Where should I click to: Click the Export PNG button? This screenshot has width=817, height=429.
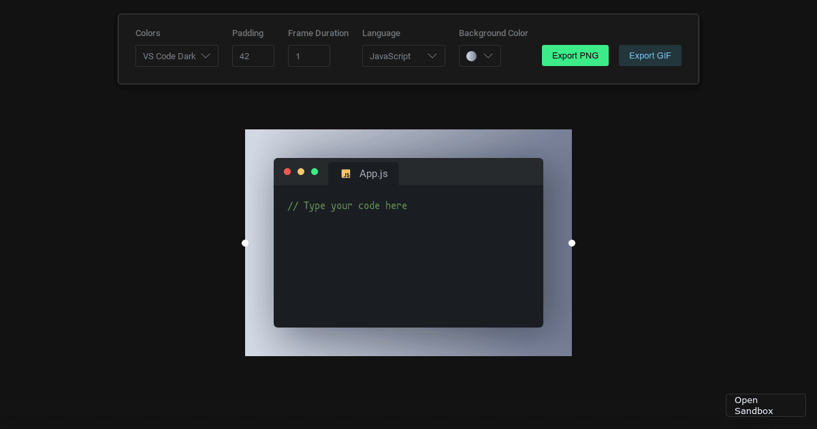[575, 55]
